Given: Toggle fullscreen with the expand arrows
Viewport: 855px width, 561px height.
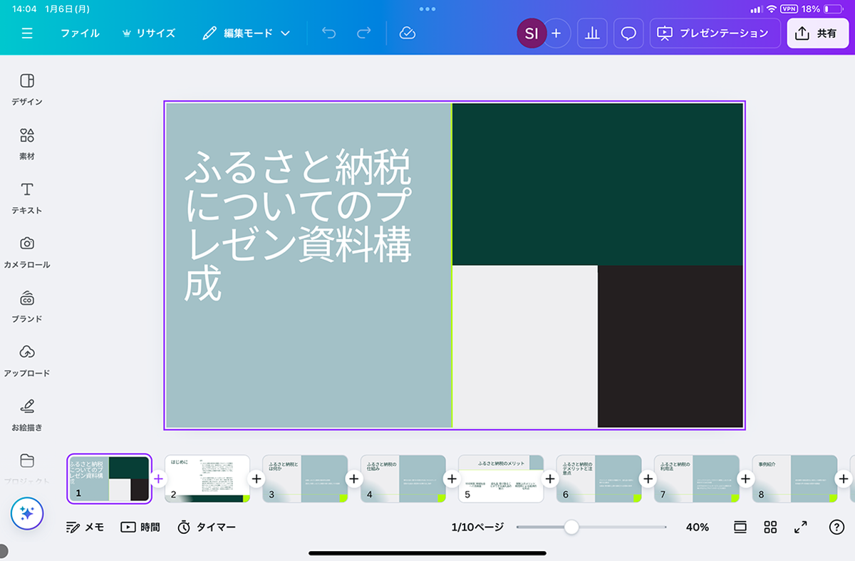Looking at the screenshot, I should pyautogui.click(x=801, y=527).
